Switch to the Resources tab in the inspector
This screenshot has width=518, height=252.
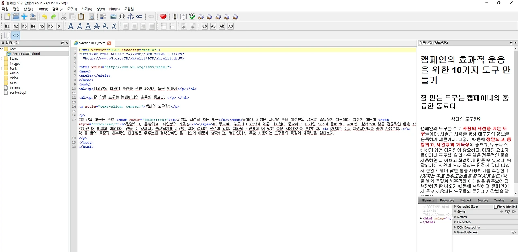pyautogui.click(x=447, y=200)
